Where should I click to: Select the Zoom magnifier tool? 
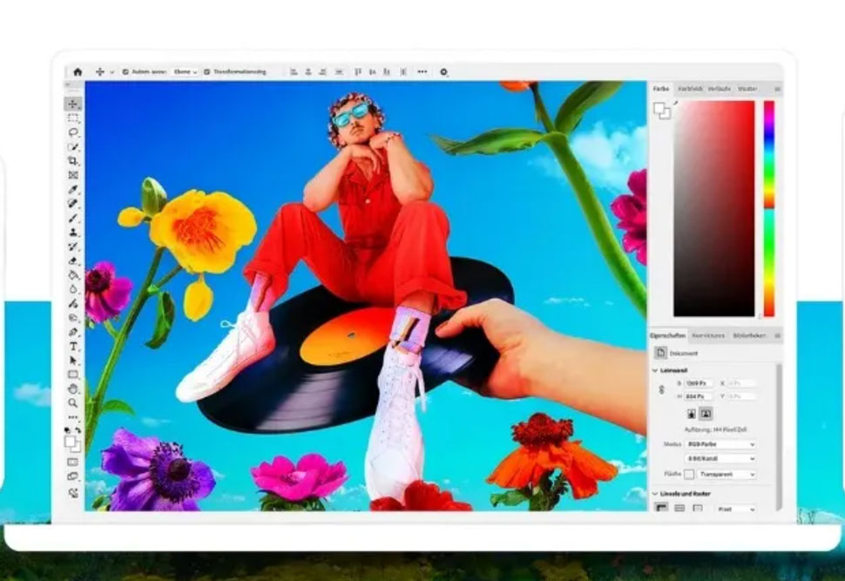pyautogui.click(x=73, y=402)
